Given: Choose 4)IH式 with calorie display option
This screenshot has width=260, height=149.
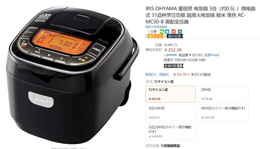Looking at the screenshot, I should tap(223, 113).
